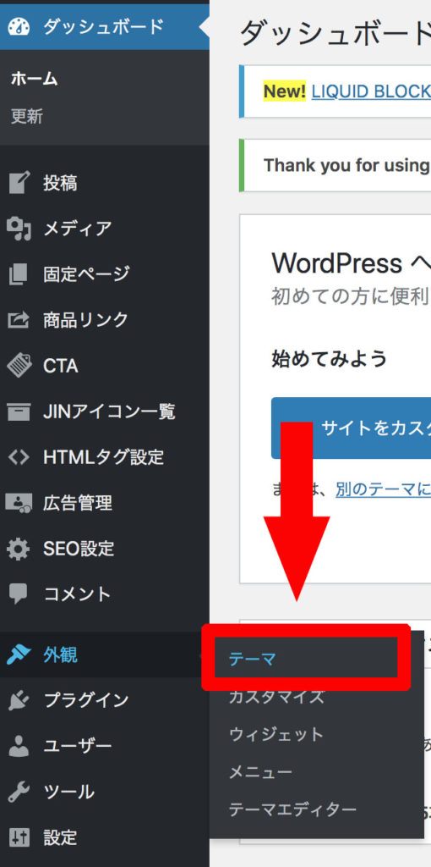Click the SEO設定 gear icon
The width and height of the screenshot is (431, 867).
coord(19,549)
